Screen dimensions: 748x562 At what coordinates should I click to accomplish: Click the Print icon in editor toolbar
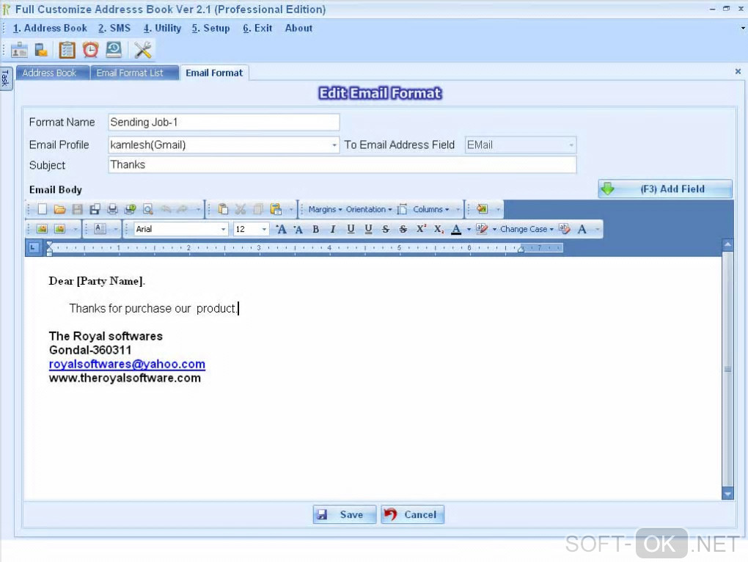(113, 209)
